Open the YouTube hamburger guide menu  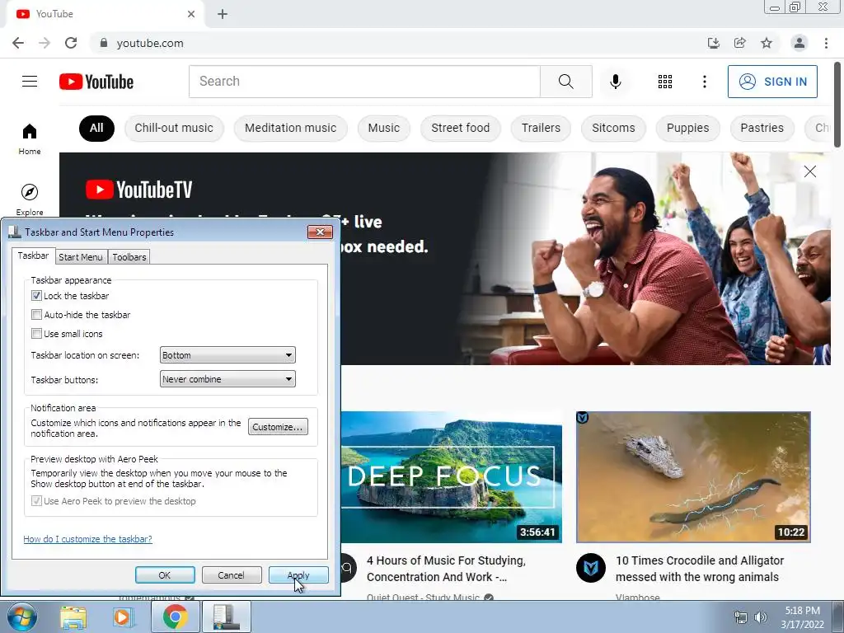pos(30,82)
